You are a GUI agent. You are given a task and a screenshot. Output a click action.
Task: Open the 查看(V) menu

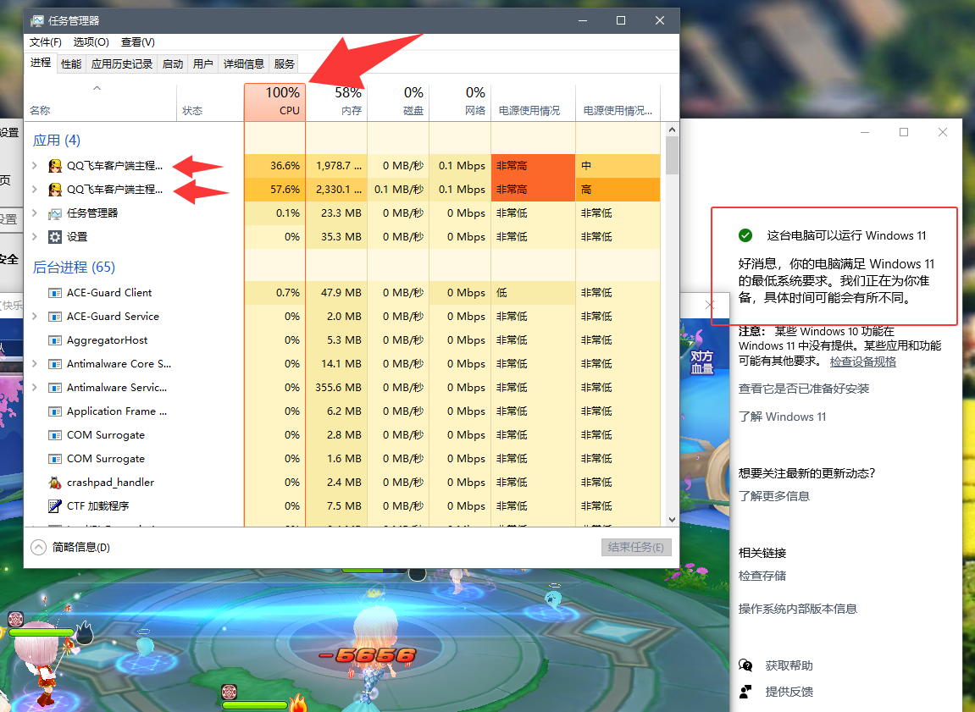[138, 42]
